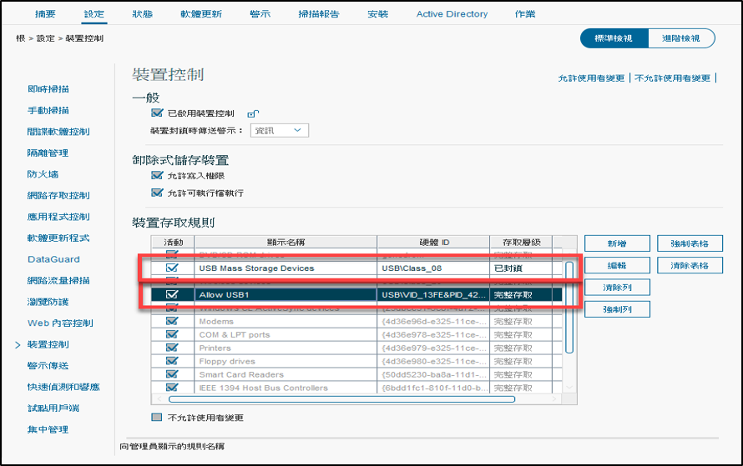Click the rules table horizontal scrollbar
743x466 pixels.
359,399
